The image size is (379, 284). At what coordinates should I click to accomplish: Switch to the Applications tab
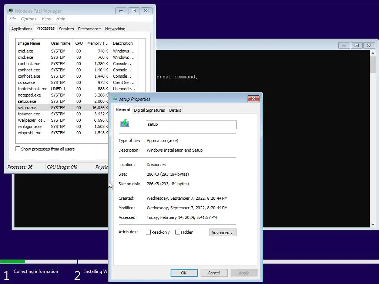coord(22,29)
